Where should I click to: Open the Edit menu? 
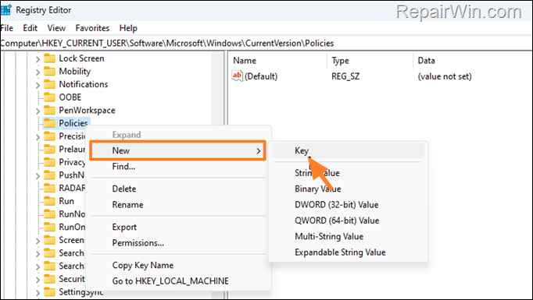(30, 28)
